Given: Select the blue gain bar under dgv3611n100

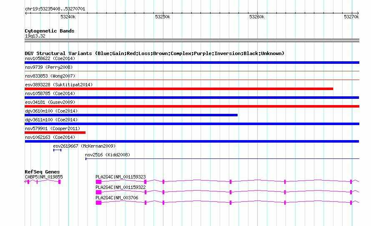Looking at the screenshot, I should pos(192,124).
